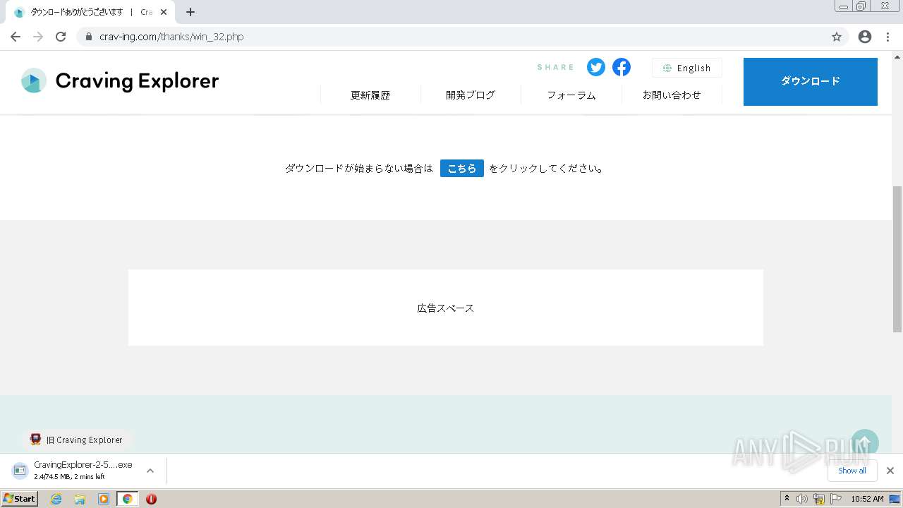
Task: Open Chrome three-dot menu
Action: click(887, 37)
